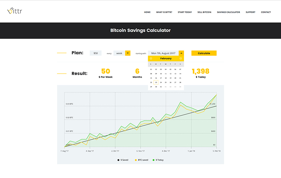Click the start date field 'Mon 7th, August 2017'
The image size is (281, 178).
[163, 53]
